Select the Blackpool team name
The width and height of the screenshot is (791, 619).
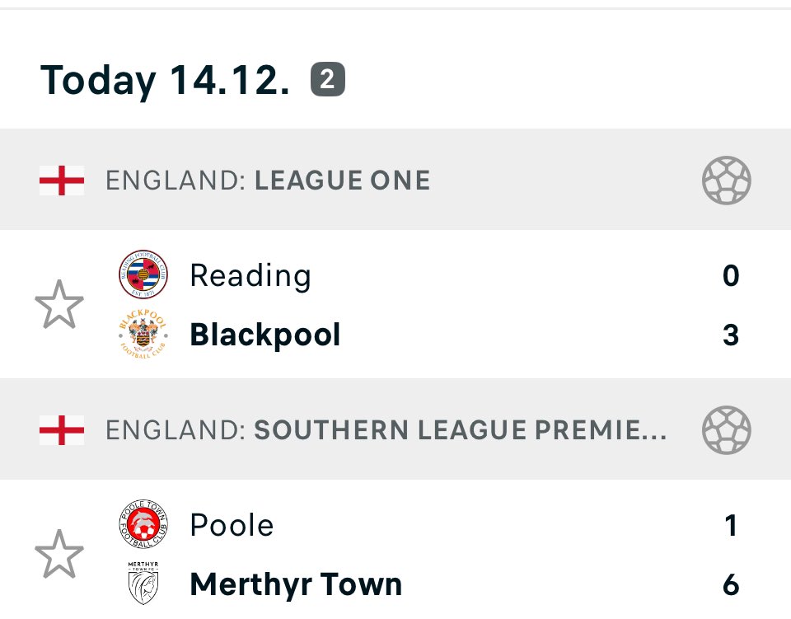265,335
